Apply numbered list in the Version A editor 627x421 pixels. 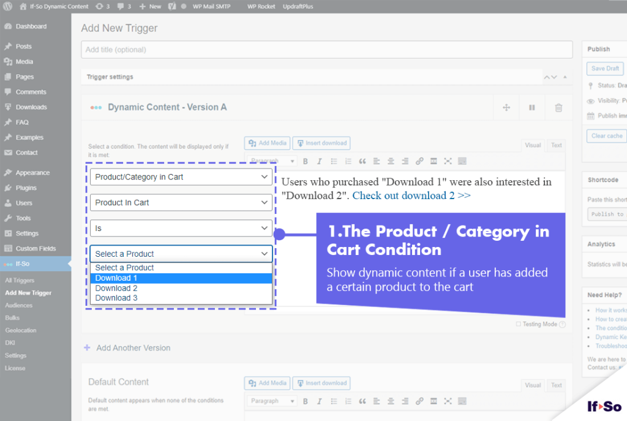(x=348, y=161)
